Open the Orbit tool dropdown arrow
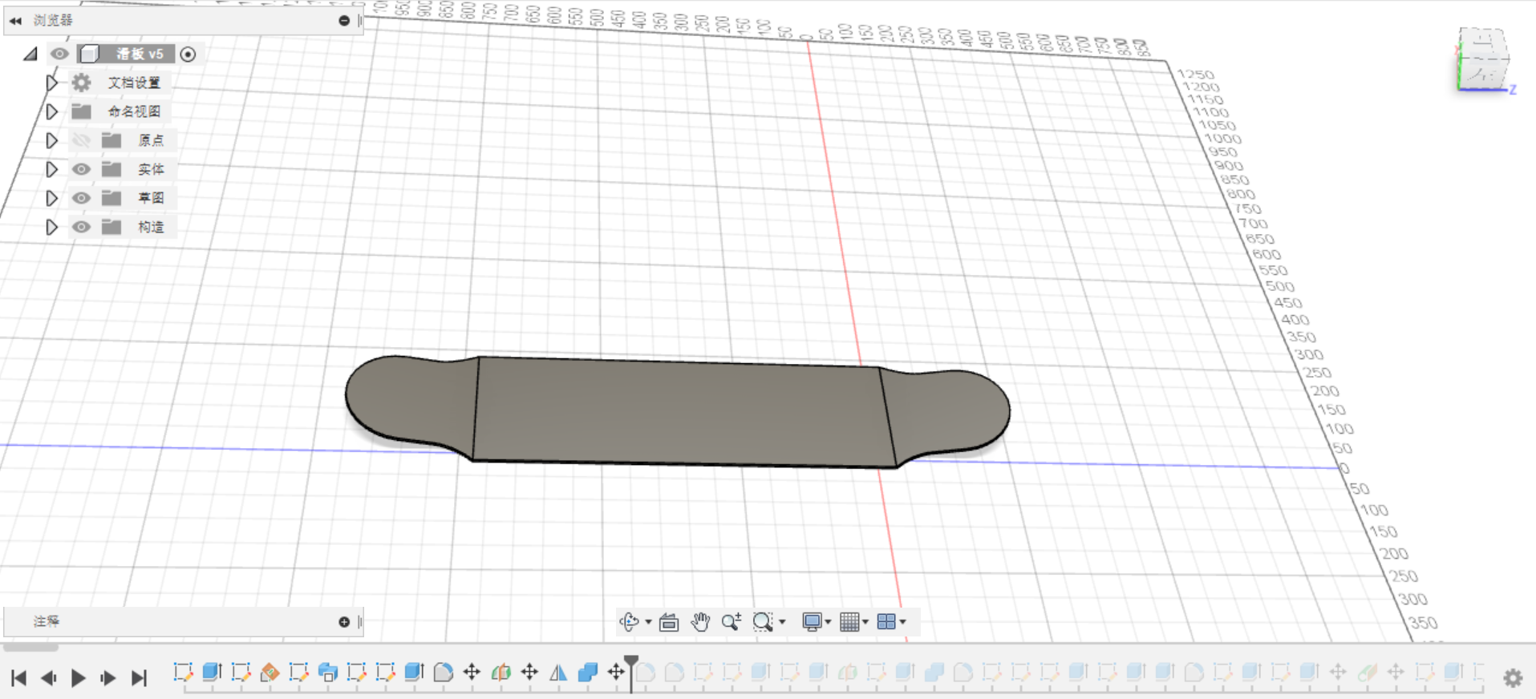This screenshot has width=1536, height=699. (x=648, y=622)
